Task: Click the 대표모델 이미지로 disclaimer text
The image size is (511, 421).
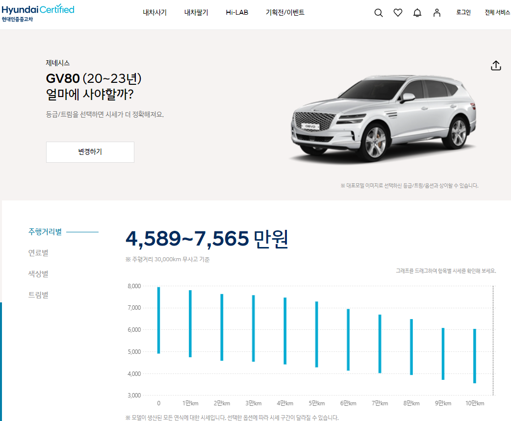Action: click(409, 186)
